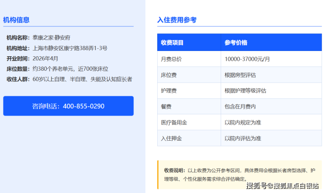Click the 机构名称 label
This screenshot has height=193, width=326.
tap(18, 38)
